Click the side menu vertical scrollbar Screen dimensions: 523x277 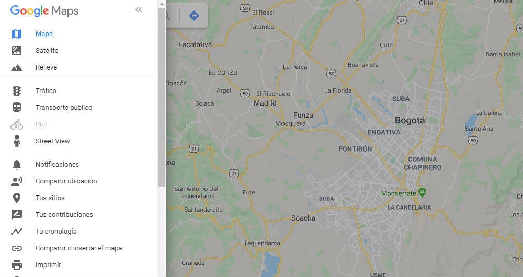[x=162, y=97]
